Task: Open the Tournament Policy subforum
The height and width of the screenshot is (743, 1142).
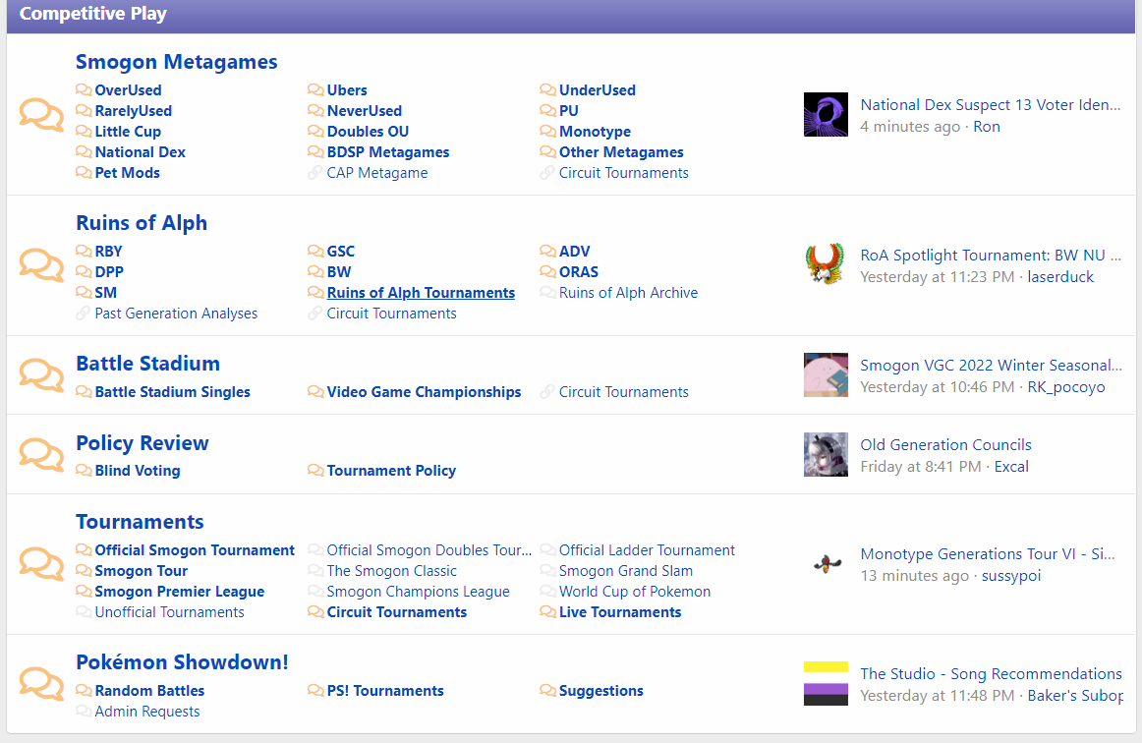Action: tap(391, 471)
